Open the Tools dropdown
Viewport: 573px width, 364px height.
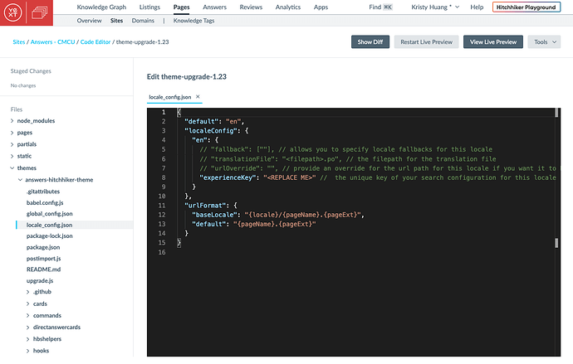[x=544, y=42]
